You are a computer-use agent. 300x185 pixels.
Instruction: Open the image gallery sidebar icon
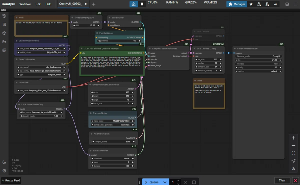coord(4,50)
